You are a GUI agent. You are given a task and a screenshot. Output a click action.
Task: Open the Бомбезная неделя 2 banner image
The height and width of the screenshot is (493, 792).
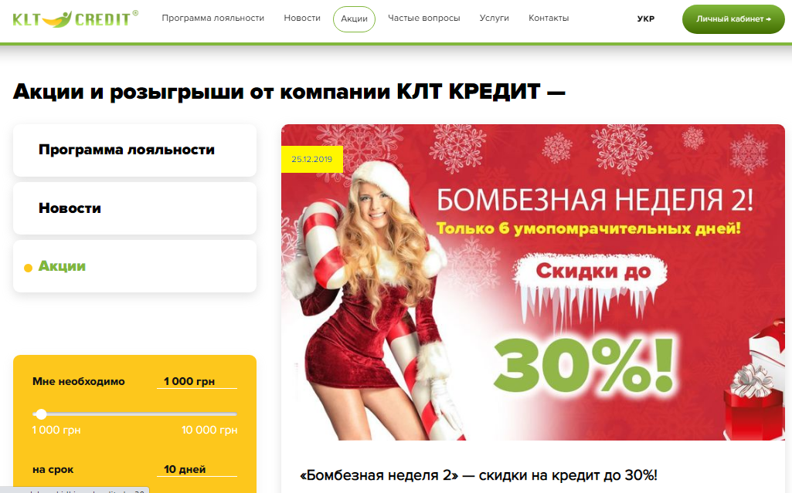tap(533, 282)
